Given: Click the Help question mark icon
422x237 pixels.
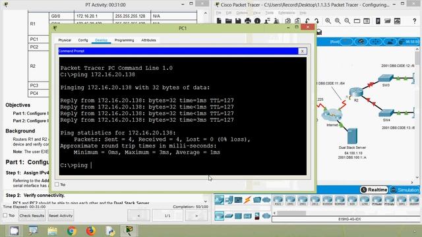Looking at the screenshot, I should [x=415, y=21].
